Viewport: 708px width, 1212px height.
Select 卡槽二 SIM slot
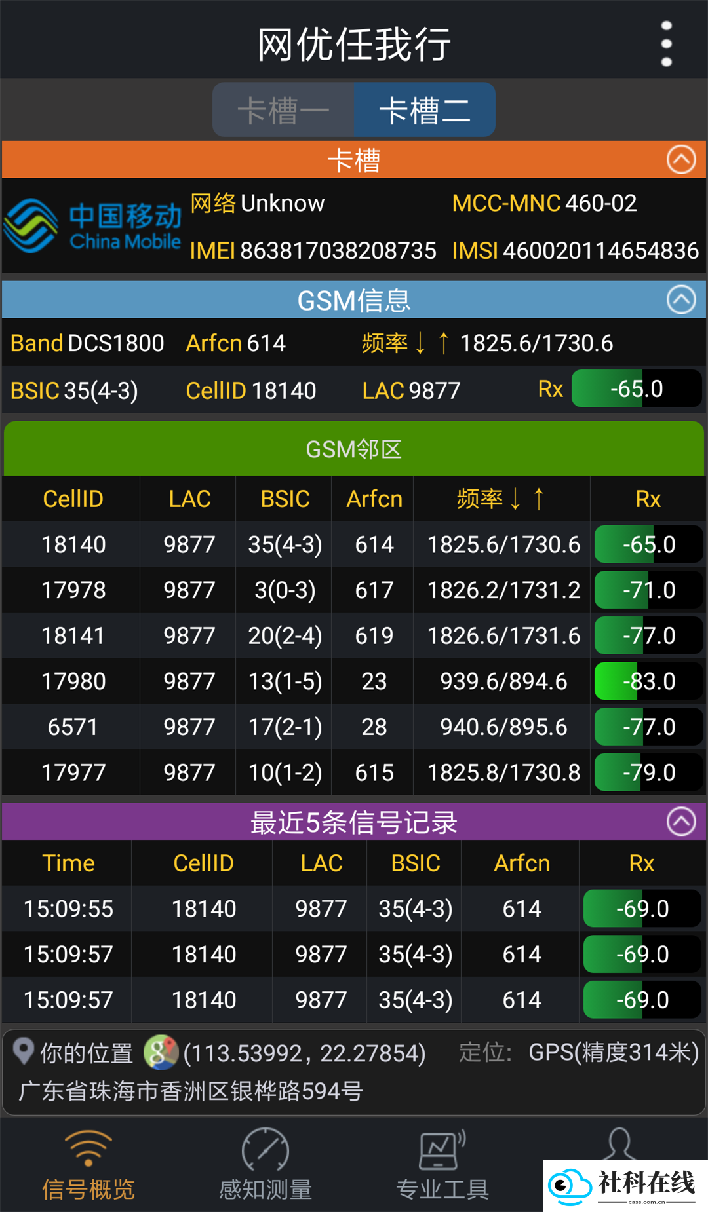(425, 109)
